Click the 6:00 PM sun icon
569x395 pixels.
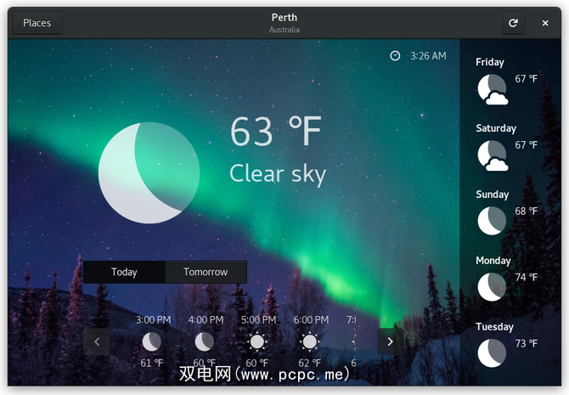tap(309, 341)
